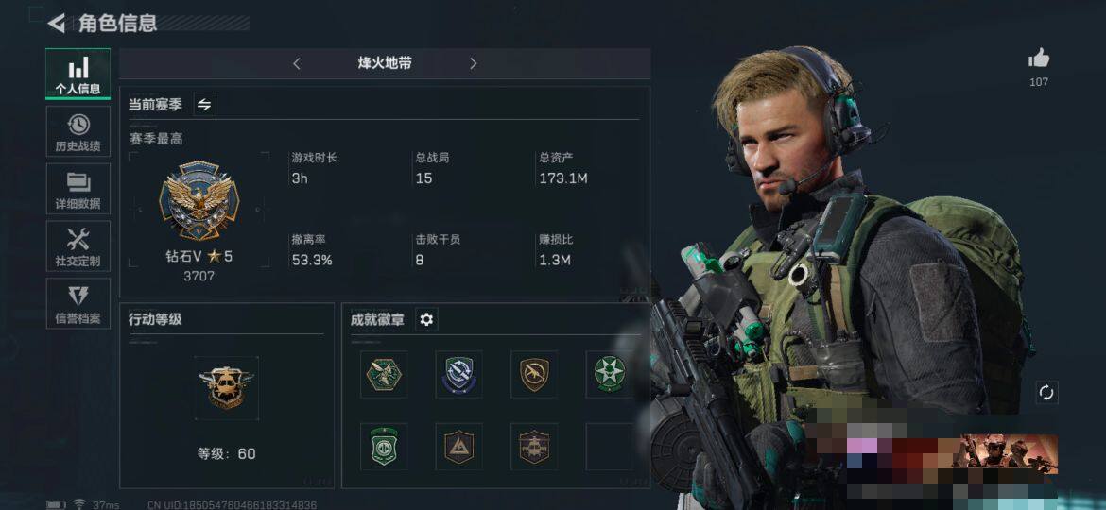The height and width of the screenshot is (510, 1106).
Task: Open the 历史战绩 clock icon tab
Action: point(78,131)
